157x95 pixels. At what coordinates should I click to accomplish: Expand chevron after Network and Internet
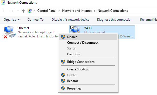point(95,11)
